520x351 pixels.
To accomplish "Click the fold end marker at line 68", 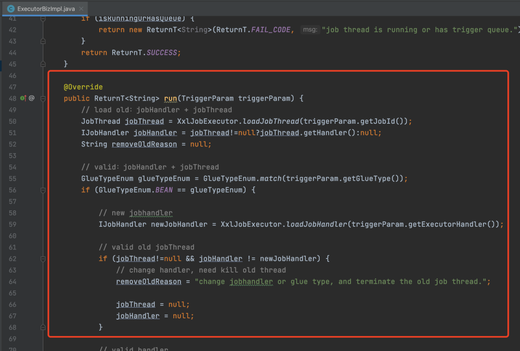I will click(x=43, y=327).
